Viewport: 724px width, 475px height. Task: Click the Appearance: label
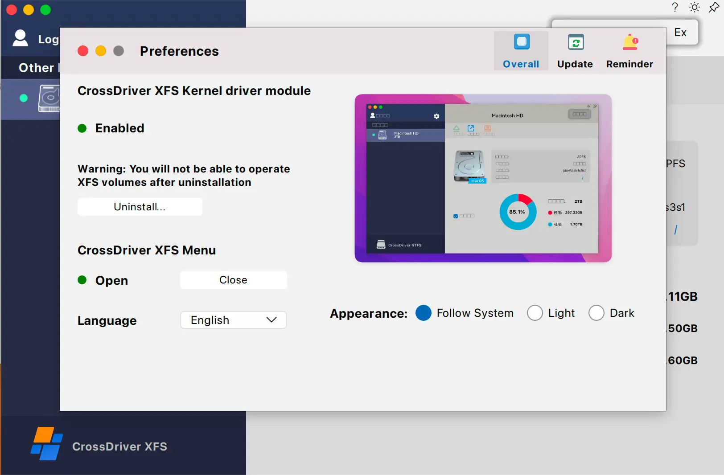(x=369, y=314)
